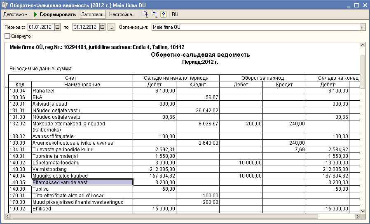Select the Ettemaksed varude eest cell
Image resolution: width=370 pixels, height=224 pixels.
coord(82,182)
